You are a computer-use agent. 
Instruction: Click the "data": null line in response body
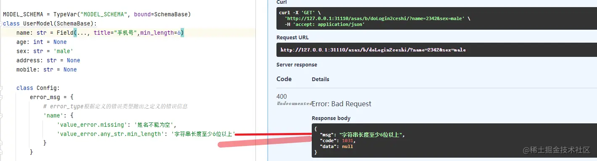coord(337,146)
